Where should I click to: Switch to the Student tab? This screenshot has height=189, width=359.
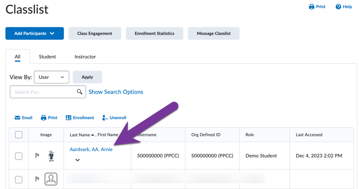[47, 56]
